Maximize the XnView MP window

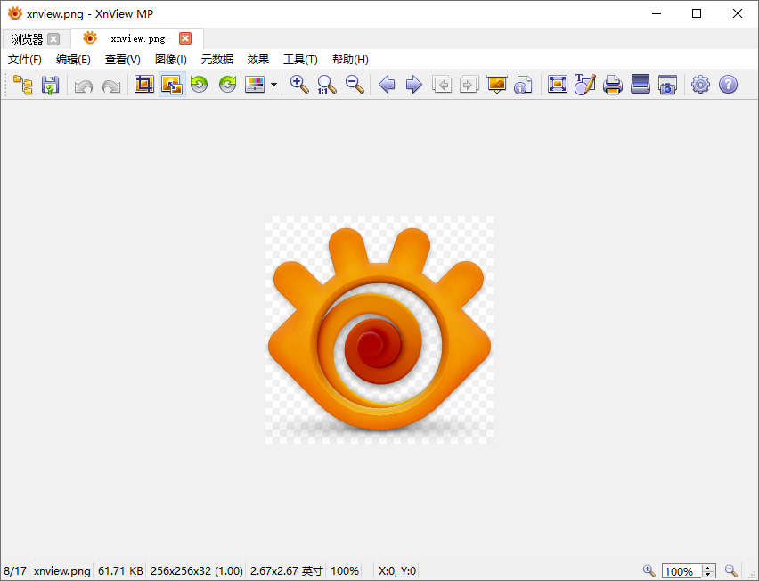697,13
